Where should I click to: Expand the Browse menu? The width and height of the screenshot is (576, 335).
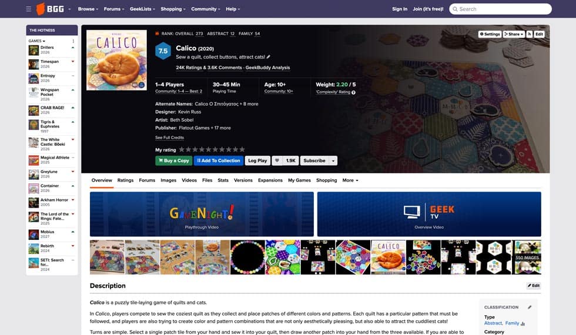tap(88, 9)
